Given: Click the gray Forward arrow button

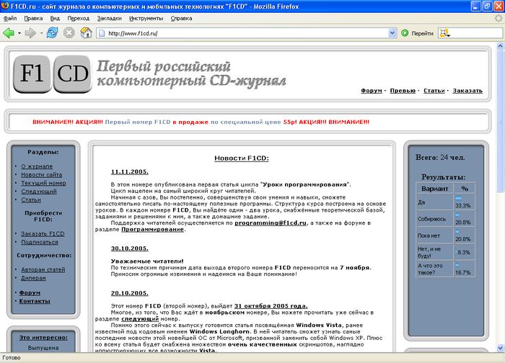Looking at the screenshot, I should click(30, 33).
